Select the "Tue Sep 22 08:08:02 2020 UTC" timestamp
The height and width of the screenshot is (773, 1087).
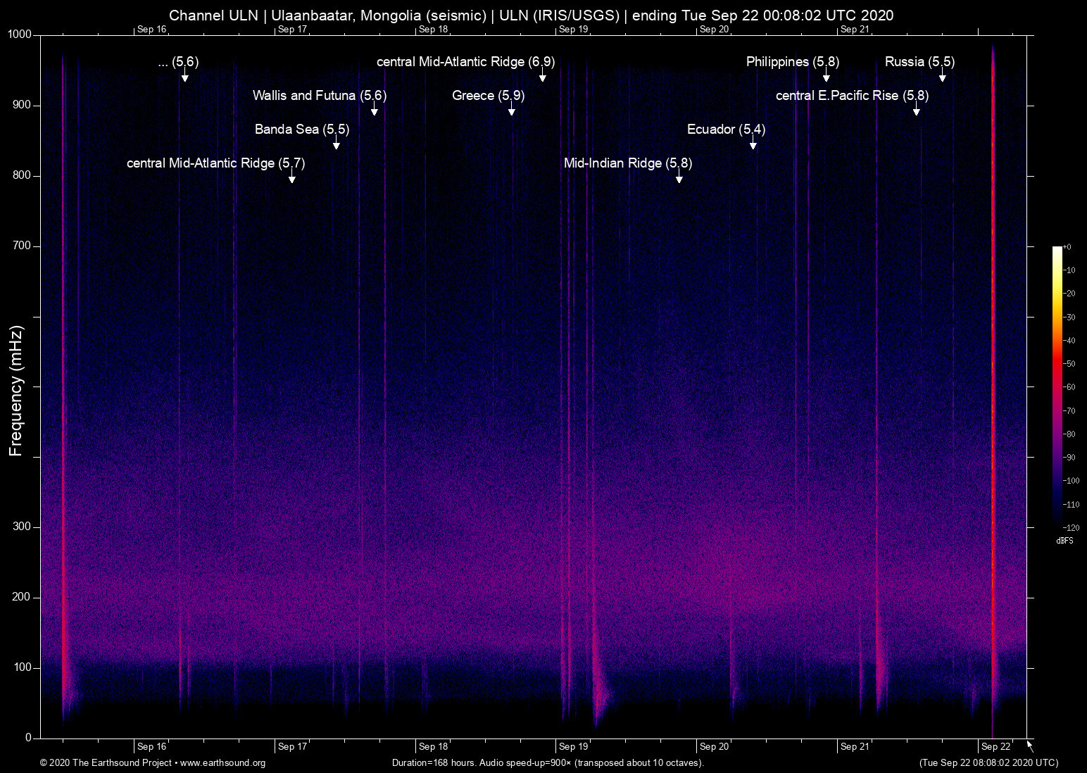pyautogui.click(x=988, y=763)
